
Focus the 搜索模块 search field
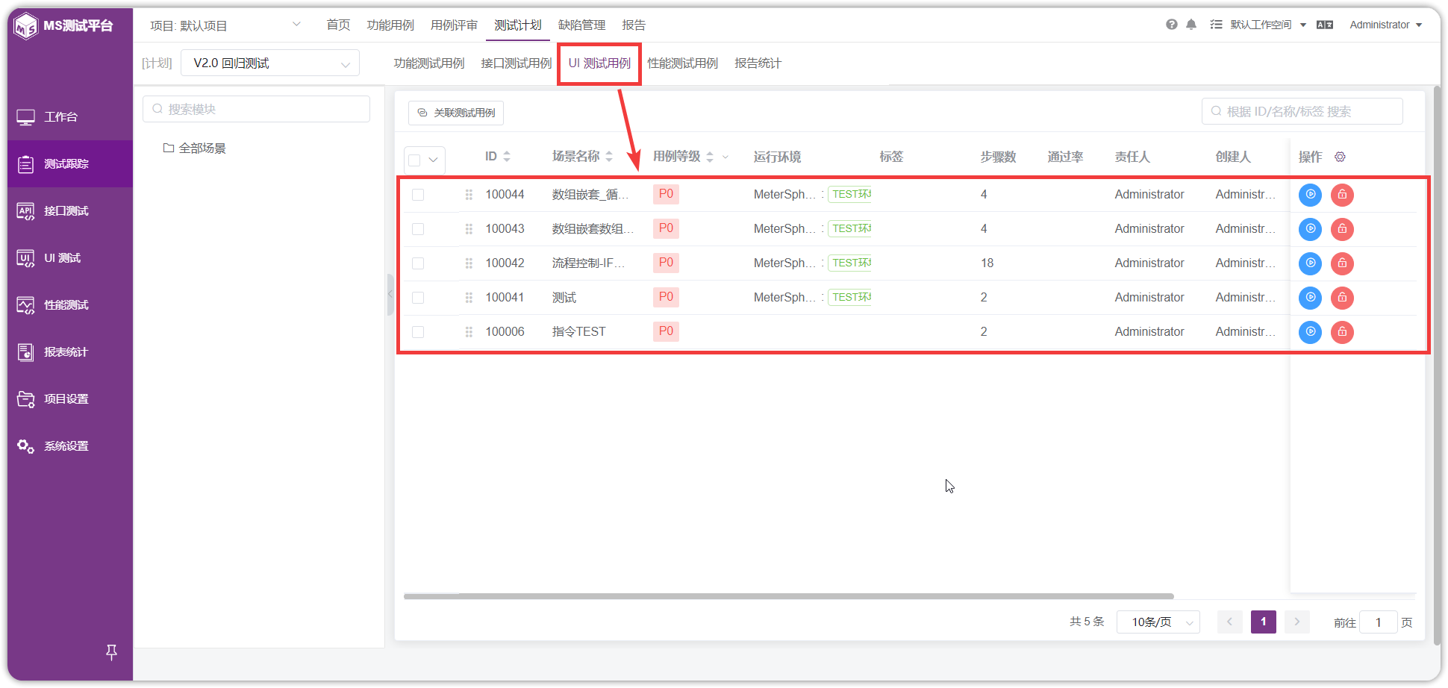tap(256, 109)
